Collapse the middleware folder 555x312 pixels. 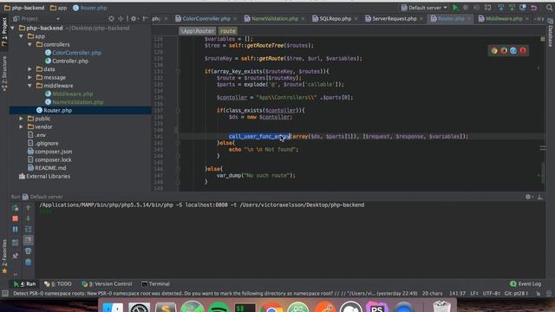pos(30,86)
